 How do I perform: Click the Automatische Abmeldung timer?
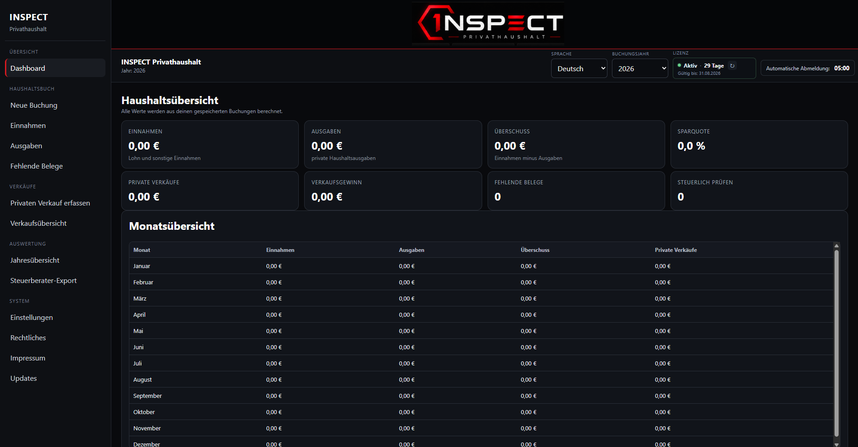[808, 68]
